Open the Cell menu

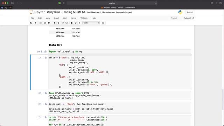click(65, 18)
